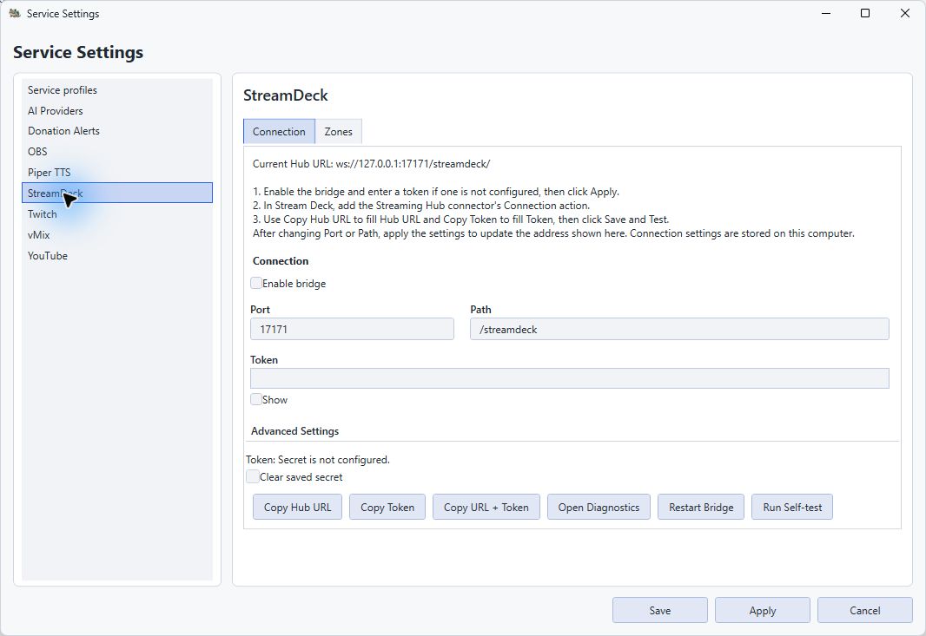
Task: Select AI Providers in the sidebar
Action: pyautogui.click(x=117, y=110)
